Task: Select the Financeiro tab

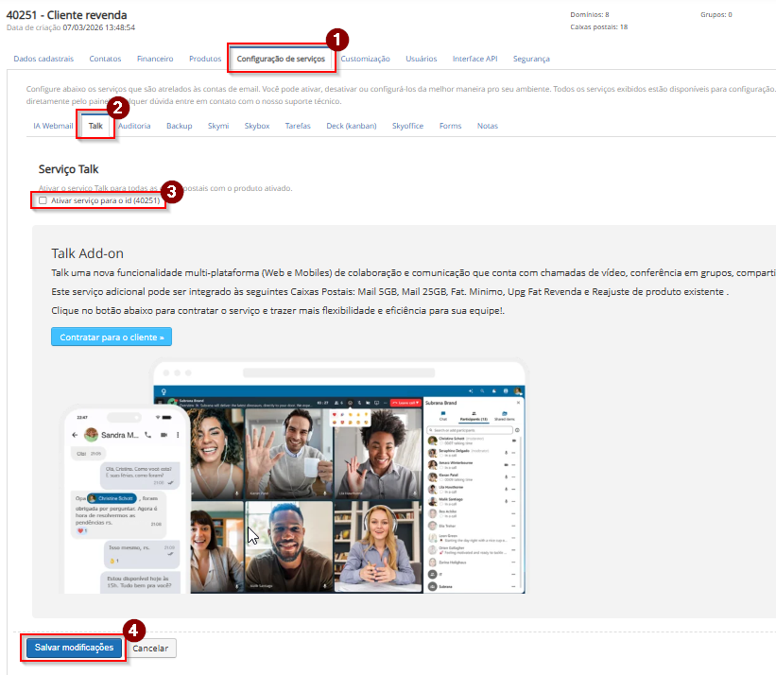Action: [155, 59]
